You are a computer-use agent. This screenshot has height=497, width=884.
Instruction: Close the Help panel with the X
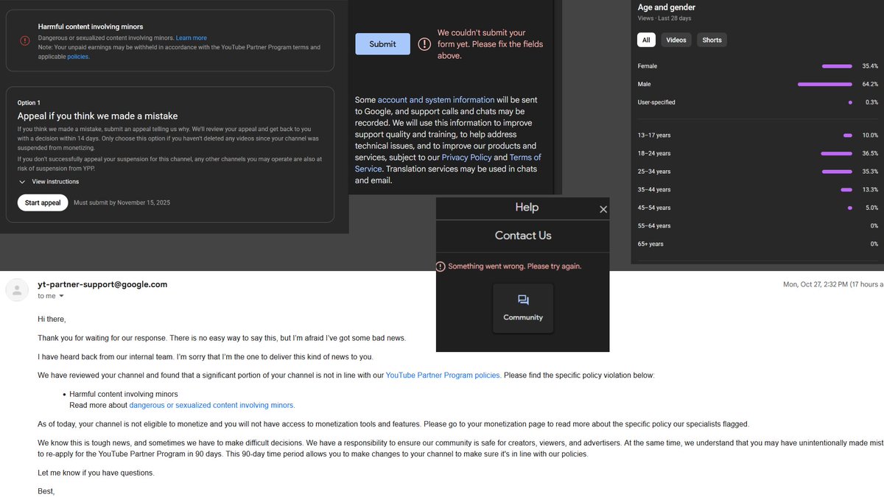603,209
